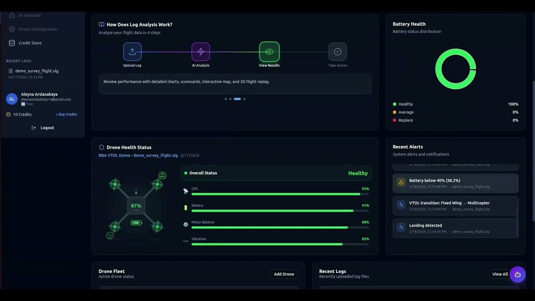
Task: Open the Landing detected alert
Action: (x=456, y=228)
